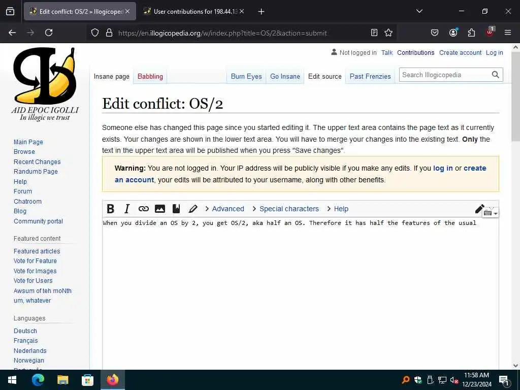Select Nederlands language link
520x390 pixels.
coord(30,350)
